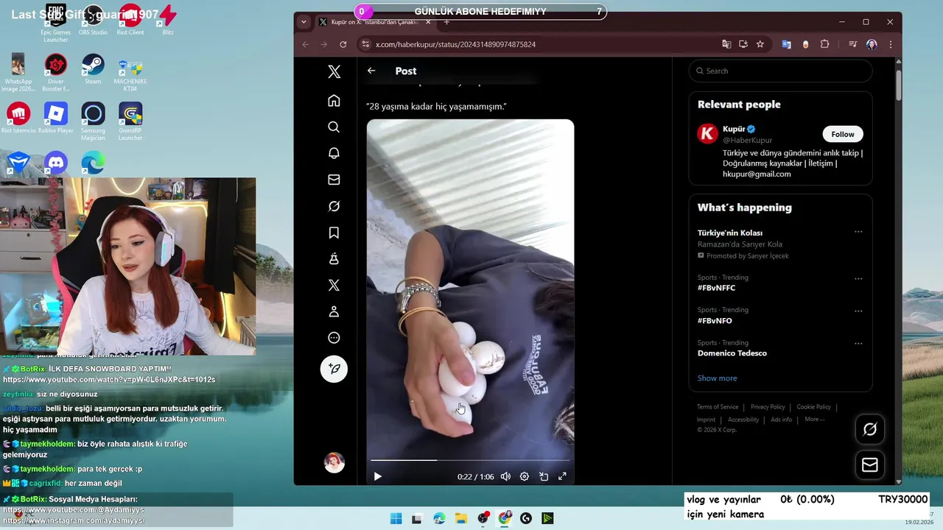943x530 pixels.
Task: Open Chrome profile avatar
Action: tap(872, 44)
